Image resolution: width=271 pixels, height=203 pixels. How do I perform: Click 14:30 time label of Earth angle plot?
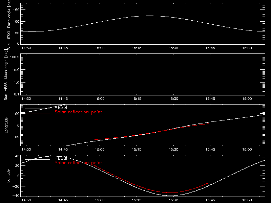(x=26, y=48)
